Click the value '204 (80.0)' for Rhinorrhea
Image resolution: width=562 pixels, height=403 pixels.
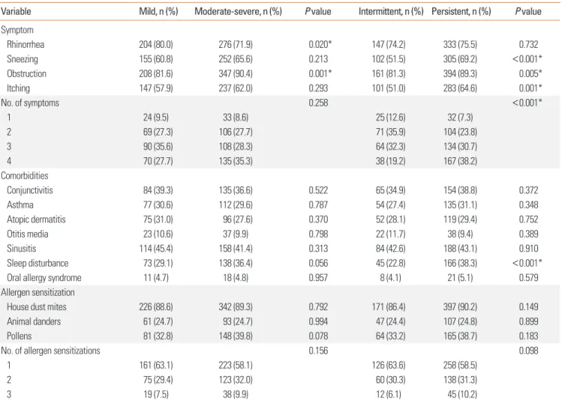156,44
